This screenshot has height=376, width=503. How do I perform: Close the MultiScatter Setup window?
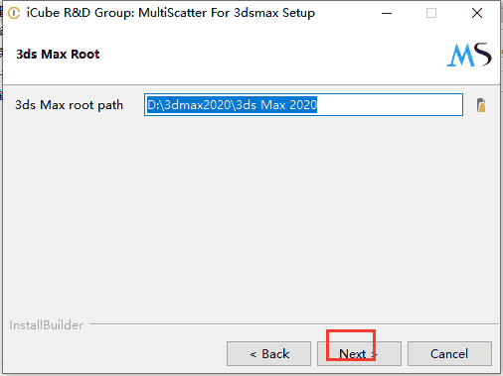[477, 13]
